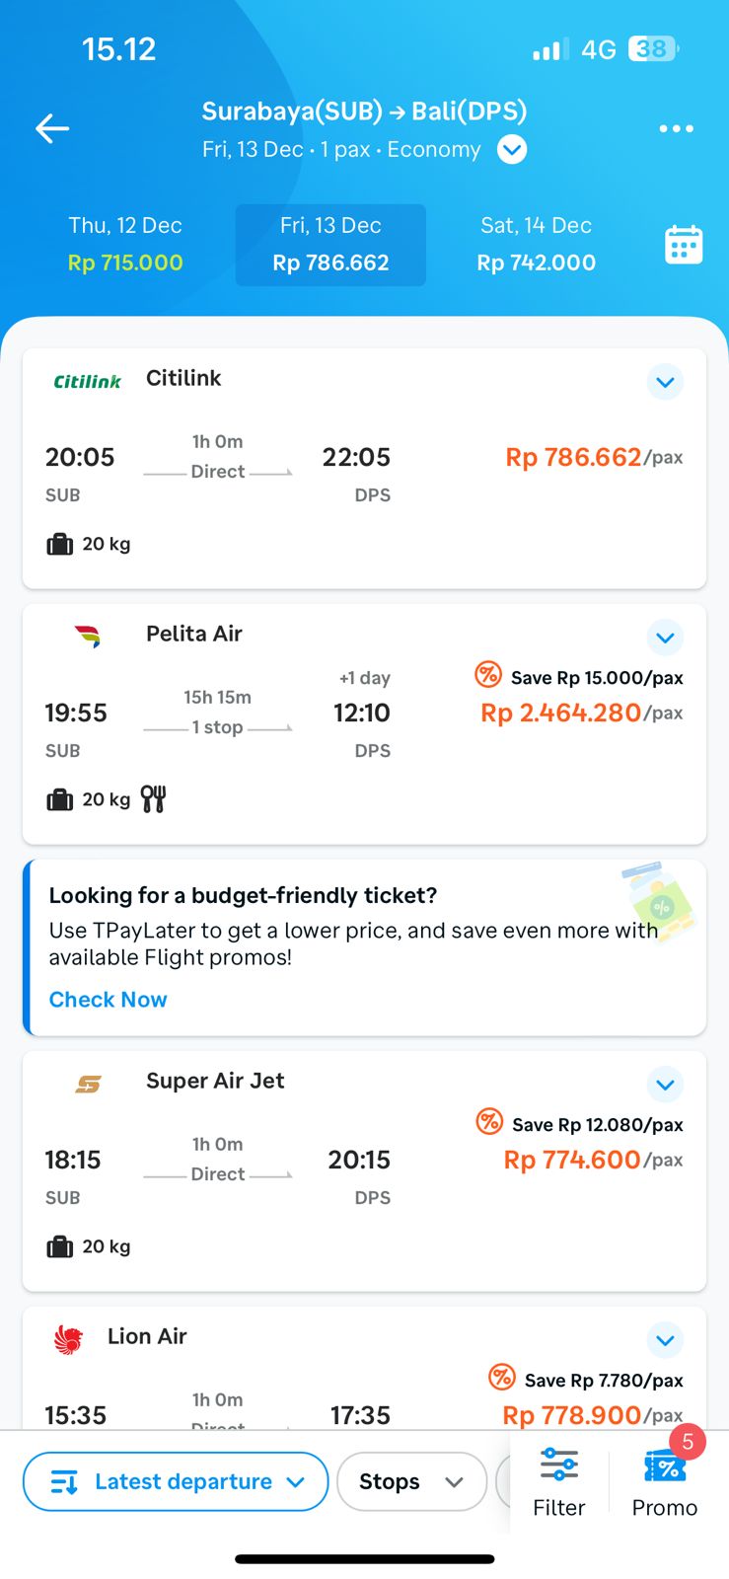Expand Lion Air flight details chevron

click(665, 1340)
